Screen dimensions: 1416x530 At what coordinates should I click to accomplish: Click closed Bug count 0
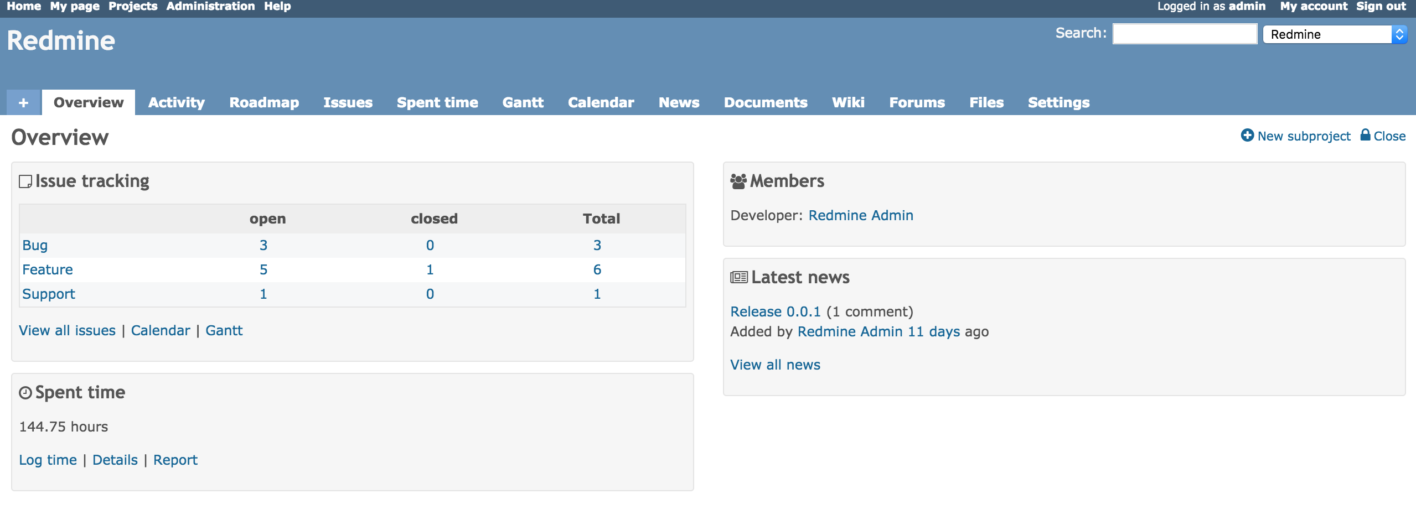coord(430,245)
